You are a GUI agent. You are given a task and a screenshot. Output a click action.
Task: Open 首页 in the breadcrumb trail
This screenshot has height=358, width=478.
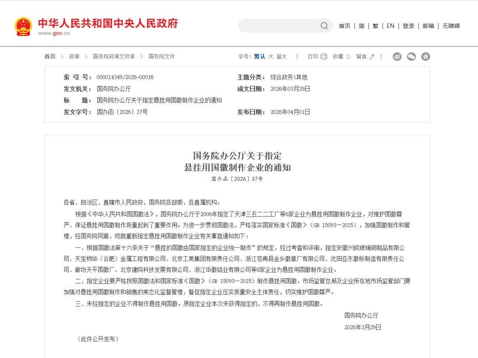50,57
